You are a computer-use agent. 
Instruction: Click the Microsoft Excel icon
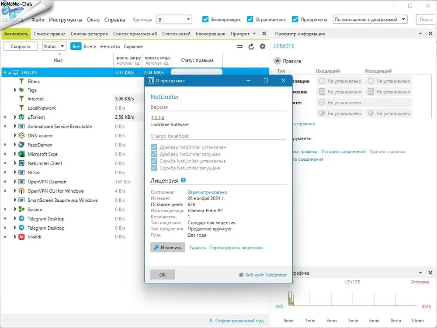(x=21, y=154)
